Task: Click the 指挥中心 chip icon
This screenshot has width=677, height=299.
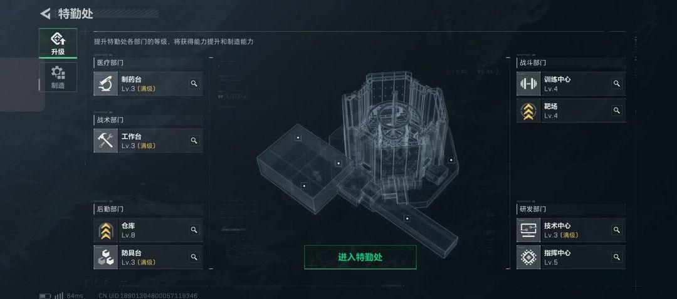Action: pyautogui.click(x=528, y=257)
